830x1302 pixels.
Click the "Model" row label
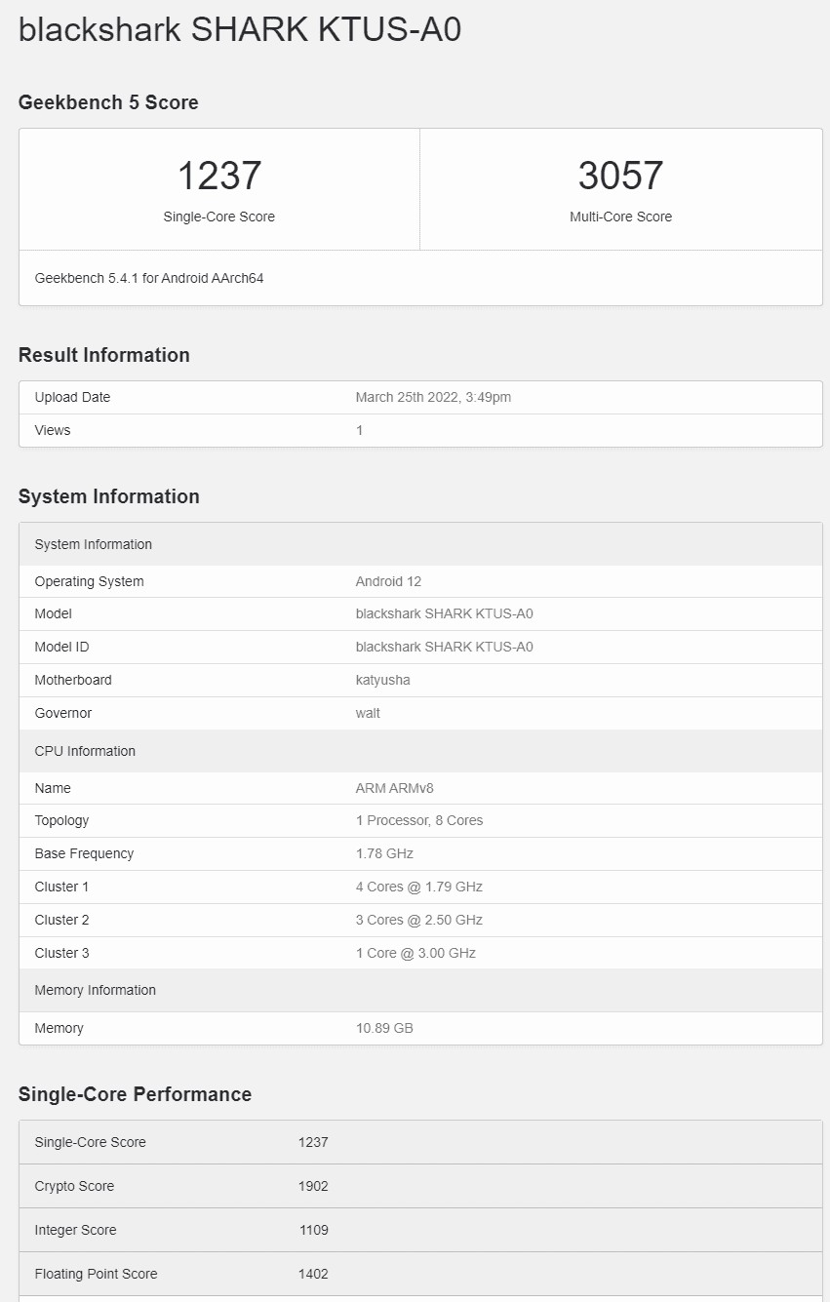pos(54,613)
